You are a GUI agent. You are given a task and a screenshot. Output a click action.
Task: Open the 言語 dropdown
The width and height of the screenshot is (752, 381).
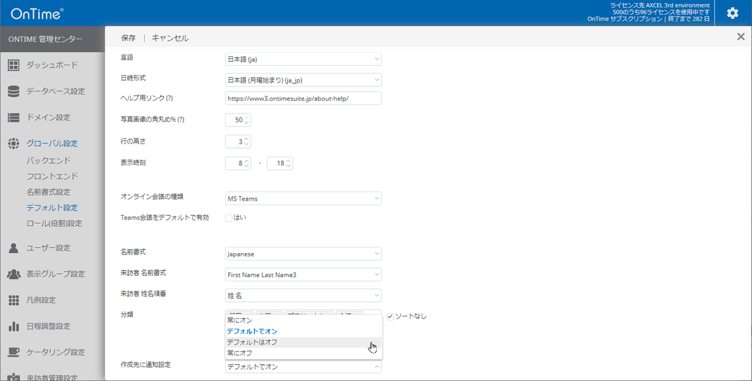303,60
